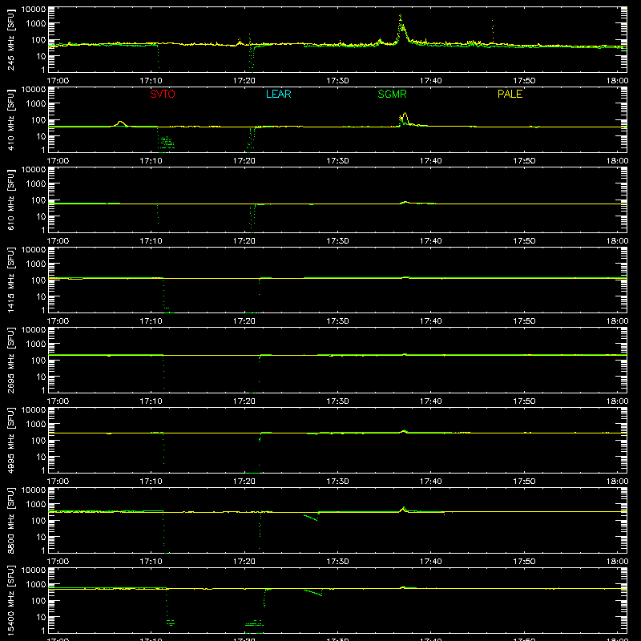641x641 pixels.
Task: Click the 10000 tick label of the 15400 MHz panel
Action: [x=34, y=570]
